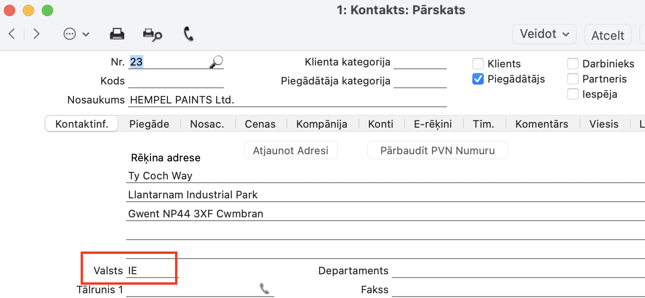645x298 pixels.
Task: Click magnifier icon beside Nr. field
Action: 216,62
